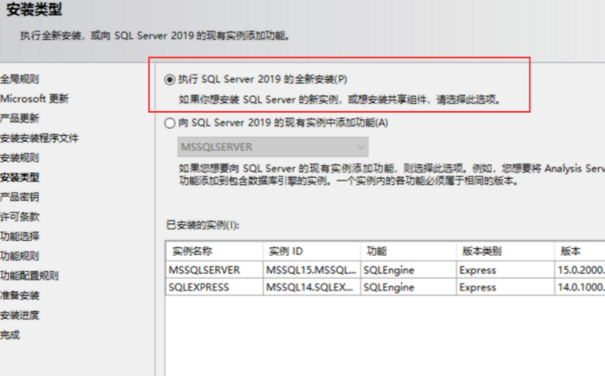Click the 完成 step

(x=10, y=335)
